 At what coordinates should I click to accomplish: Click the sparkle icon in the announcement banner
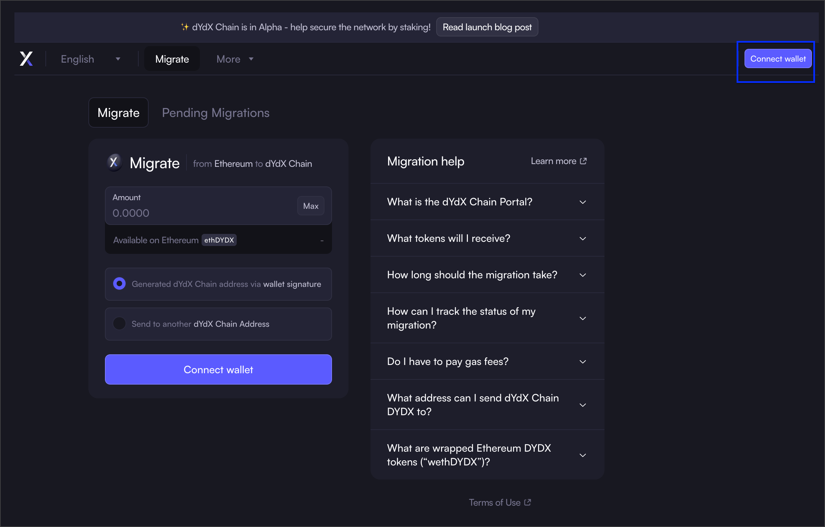point(185,27)
